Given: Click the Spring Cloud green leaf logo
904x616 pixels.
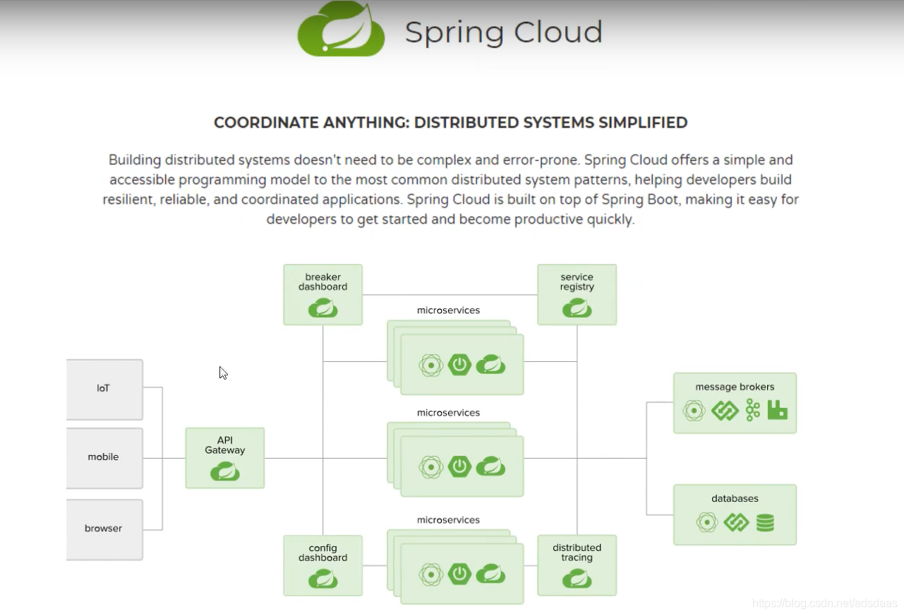Looking at the screenshot, I should click(x=341, y=29).
